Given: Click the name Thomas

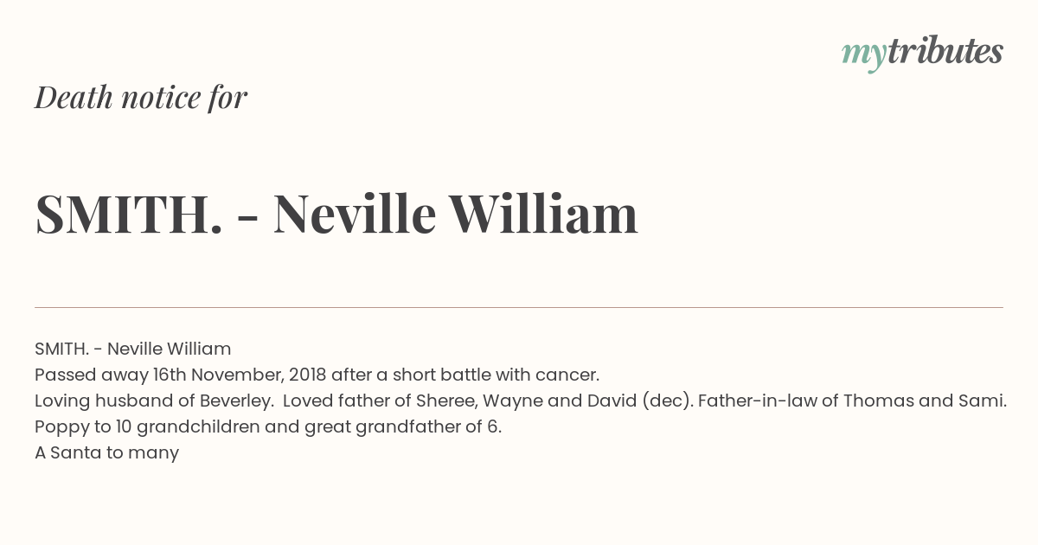Looking at the screenshot, I should [876, 401].
